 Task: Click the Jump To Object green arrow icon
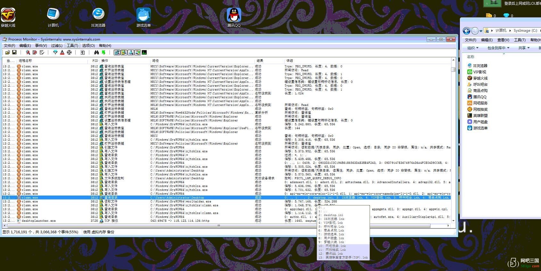(x=103, y=52)
